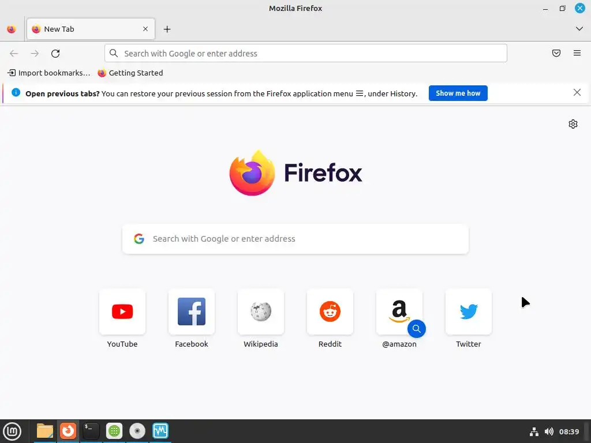Viewport: 591px width, 443px height.
Task: Open a new tab with plus button
Action: (x=167, y=29)
